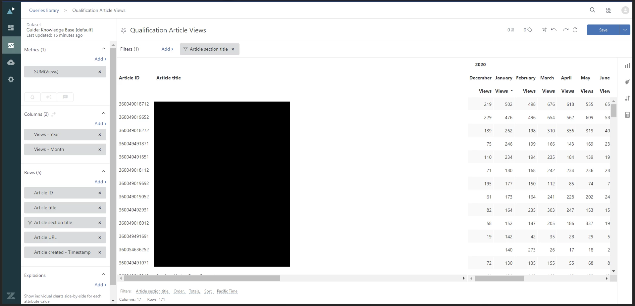Open the dashboards count icon in header
The image size is (635, 306).
[511, 30]
